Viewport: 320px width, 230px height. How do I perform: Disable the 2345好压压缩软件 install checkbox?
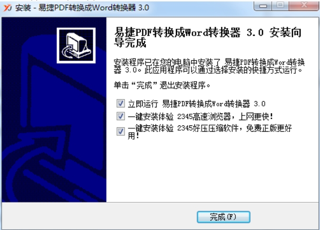[121, 132]
